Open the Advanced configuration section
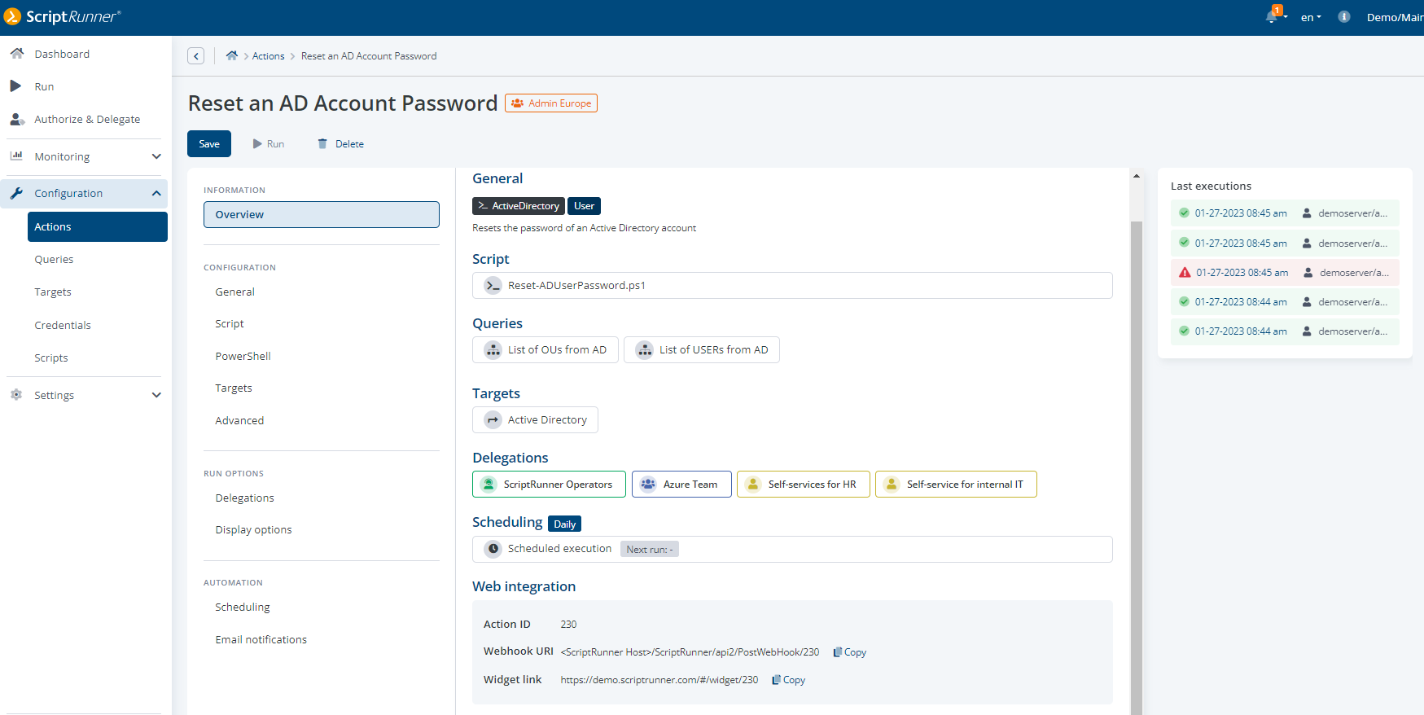1424x715 pixels. click(239, 420)
